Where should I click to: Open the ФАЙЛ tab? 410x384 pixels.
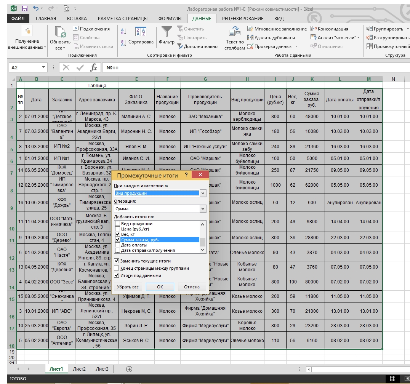tap(18, 19)
